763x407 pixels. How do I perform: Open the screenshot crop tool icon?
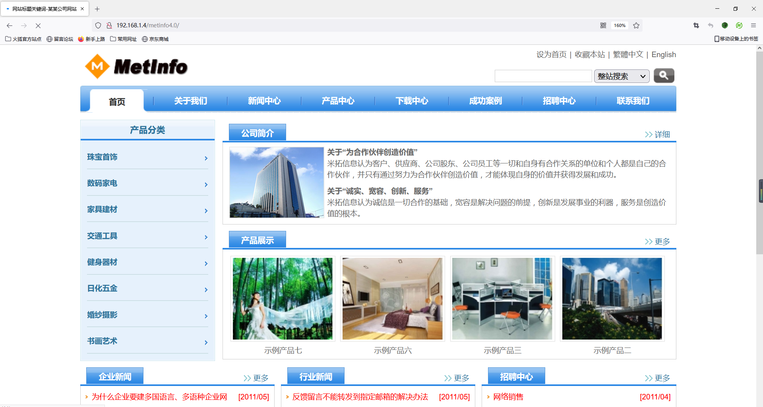click(x=696, y=25)
